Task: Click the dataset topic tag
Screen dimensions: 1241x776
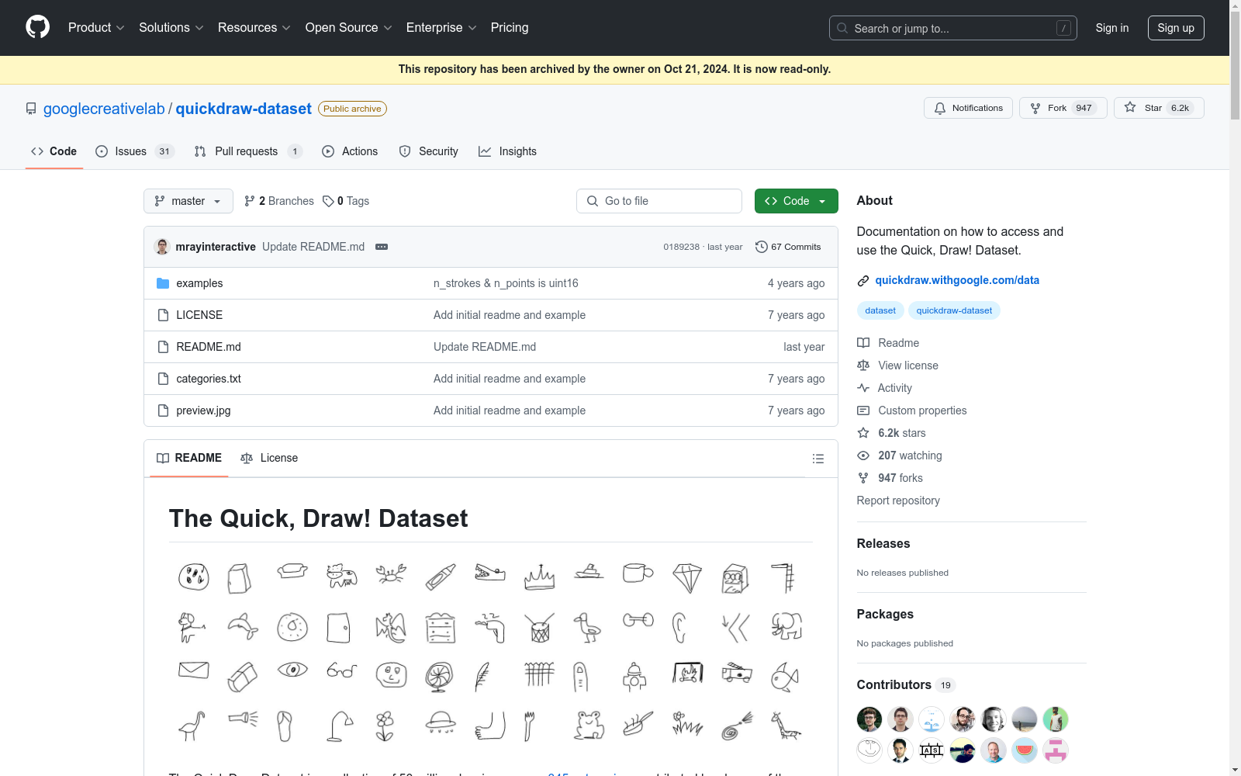Action: (x=880, y=310)
